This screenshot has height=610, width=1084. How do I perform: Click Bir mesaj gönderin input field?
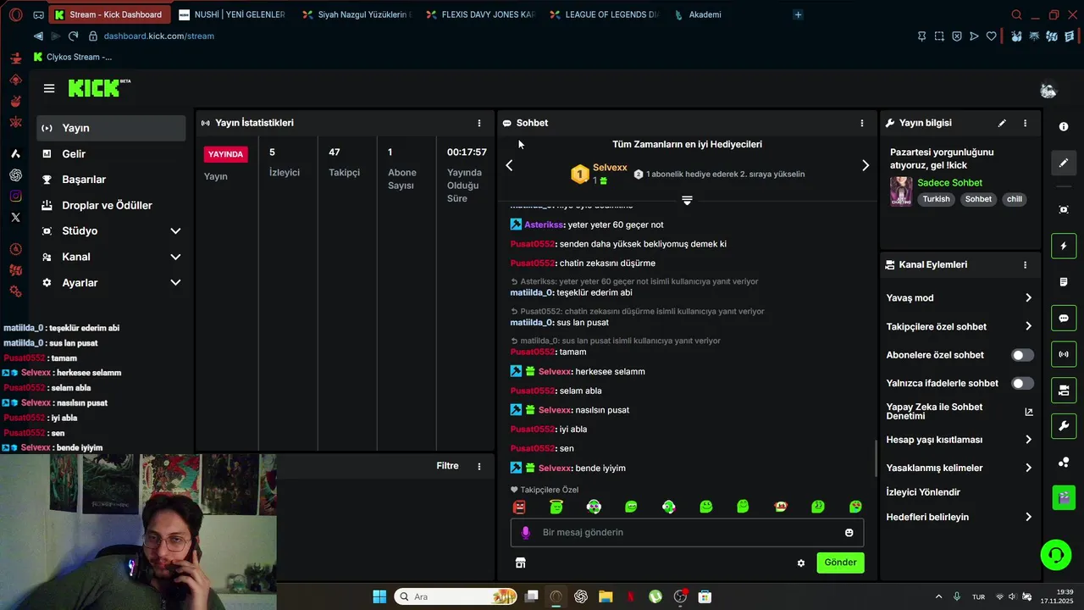(x=687, y=532)
